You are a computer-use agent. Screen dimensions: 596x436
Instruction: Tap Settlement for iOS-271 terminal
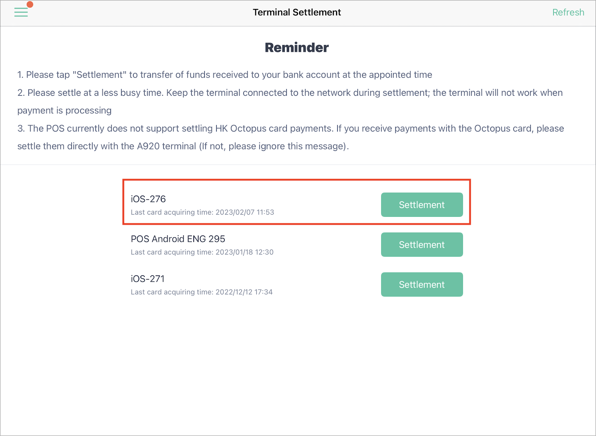pyautogui.click(x=422, y=284)
